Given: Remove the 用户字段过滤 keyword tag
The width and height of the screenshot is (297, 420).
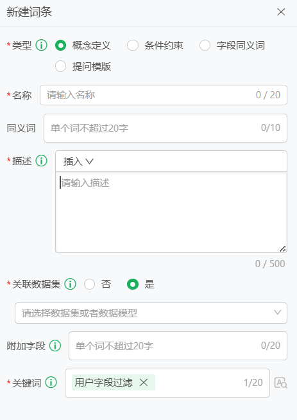Looking at the screenshot, I should [x=144, y=382].
